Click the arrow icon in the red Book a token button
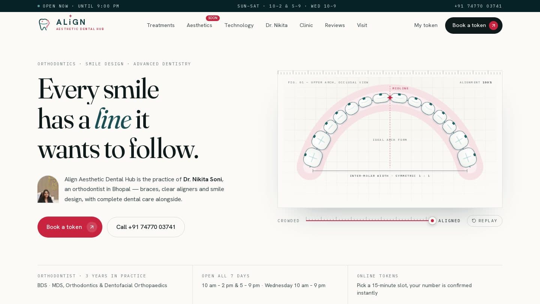The height and width of the screenshot is (304, 540). (x=92, y=227)
